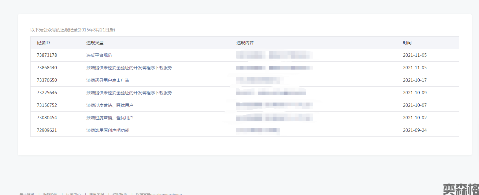The width and height of the screenshot is (479, 195).
Task: Click 涉嫌诱导用户点击广告 violation entry
Action: click(x=108, y=80)
